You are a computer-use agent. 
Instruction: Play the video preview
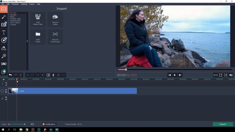point(175,75)
